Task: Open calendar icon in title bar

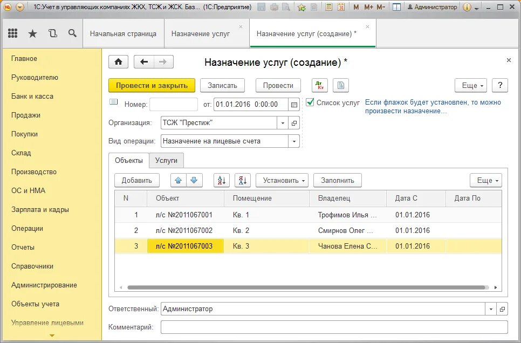Action: (341, 6)
